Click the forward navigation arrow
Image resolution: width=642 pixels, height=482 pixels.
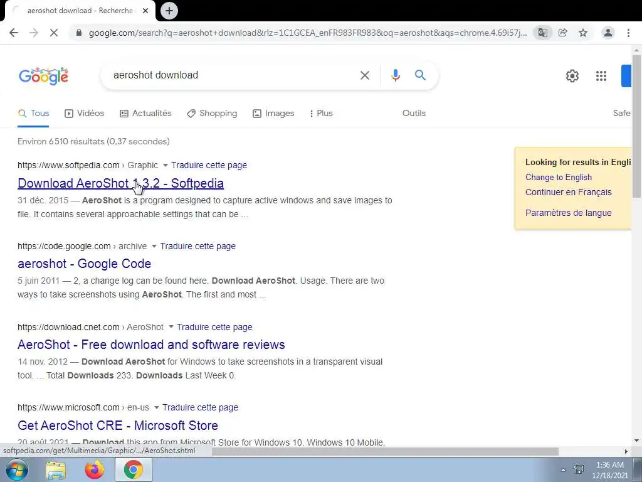[x=34, y=33]
